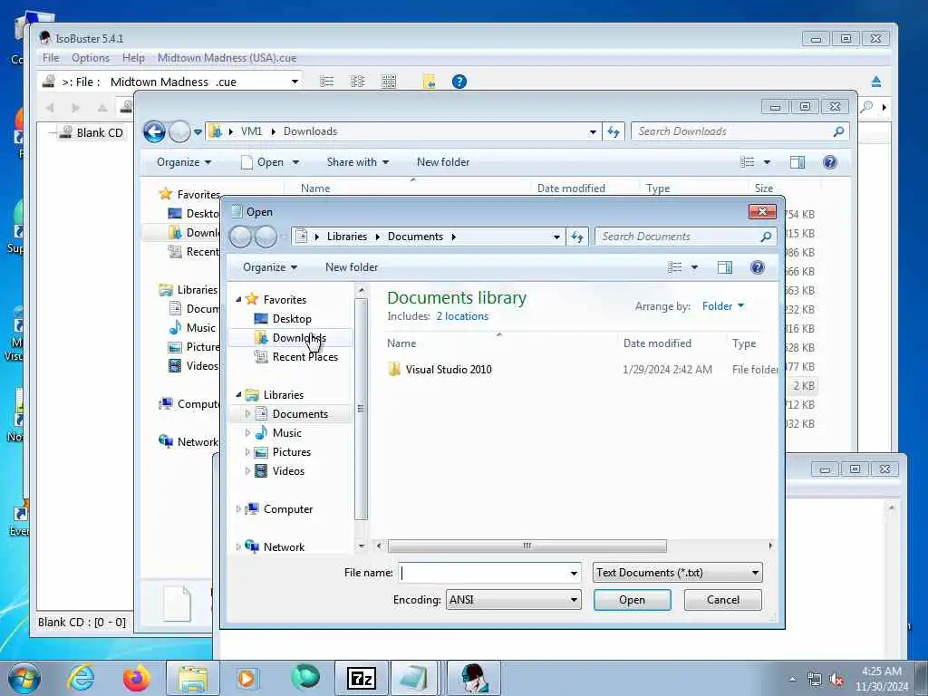Image resolution: width=928 pixels, height=696 pixels.
Task: Click New folder in Downloads window toolbar
Action: tap(443, 162)
